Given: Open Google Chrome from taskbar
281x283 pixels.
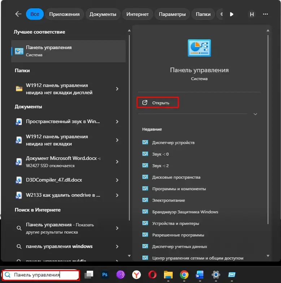Looking at the screenshot, I should pyautogui.click(x=184, y=275).
